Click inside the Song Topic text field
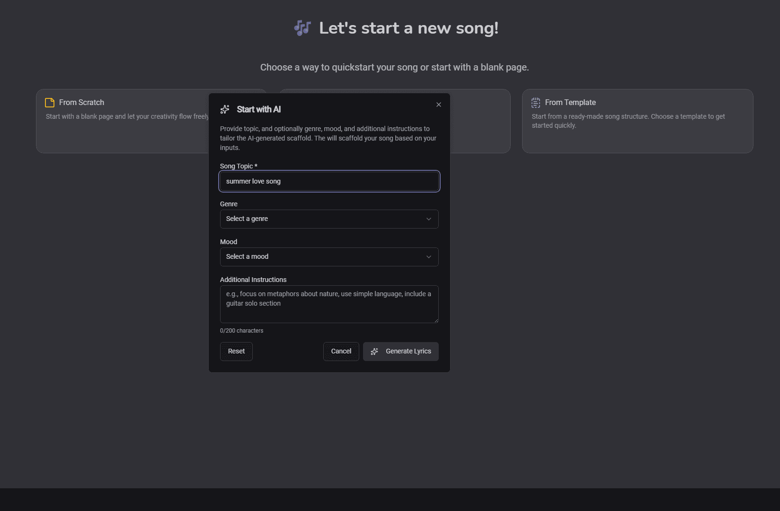780x511 pixels. pyautogui.click(x=328, y=181)
